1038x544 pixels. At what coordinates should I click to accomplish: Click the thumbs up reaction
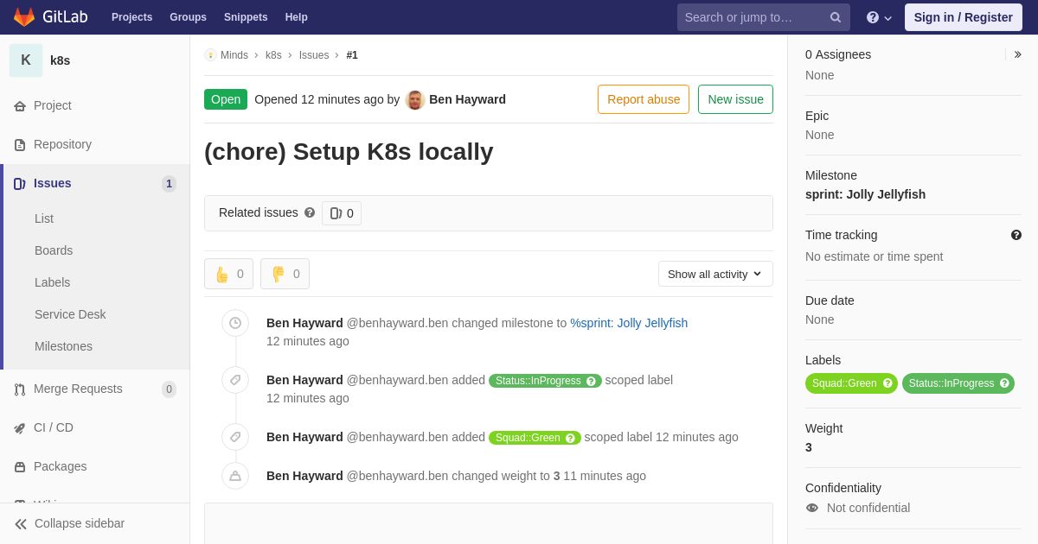click(x=228, y=274)
